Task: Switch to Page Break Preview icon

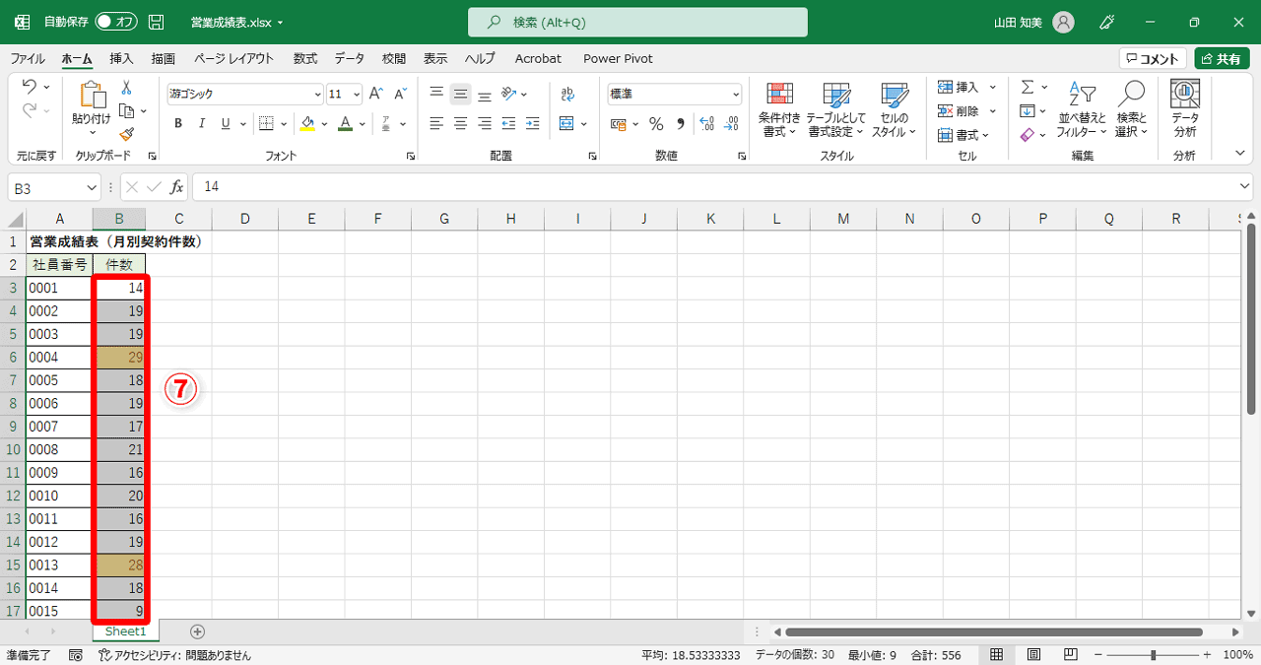Action: 1070,655
